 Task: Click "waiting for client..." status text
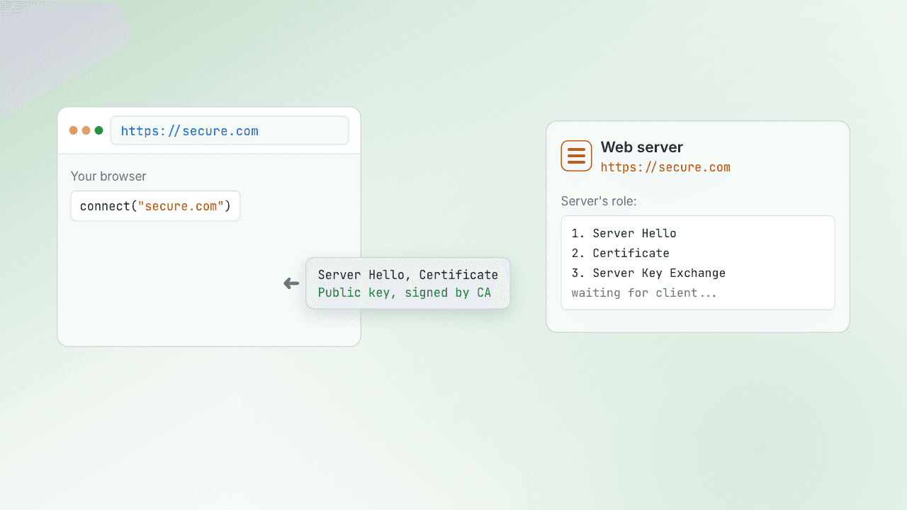[644, 293]
